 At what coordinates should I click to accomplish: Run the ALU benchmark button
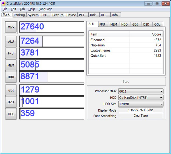coord(11,42)
